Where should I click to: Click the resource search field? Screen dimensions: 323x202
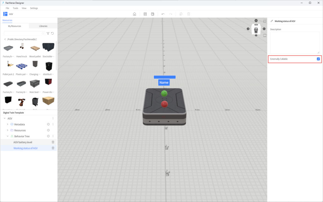24,33
